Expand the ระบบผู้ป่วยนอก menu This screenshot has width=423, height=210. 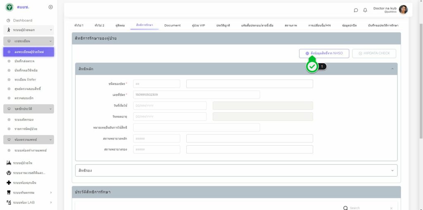[51, 30]
